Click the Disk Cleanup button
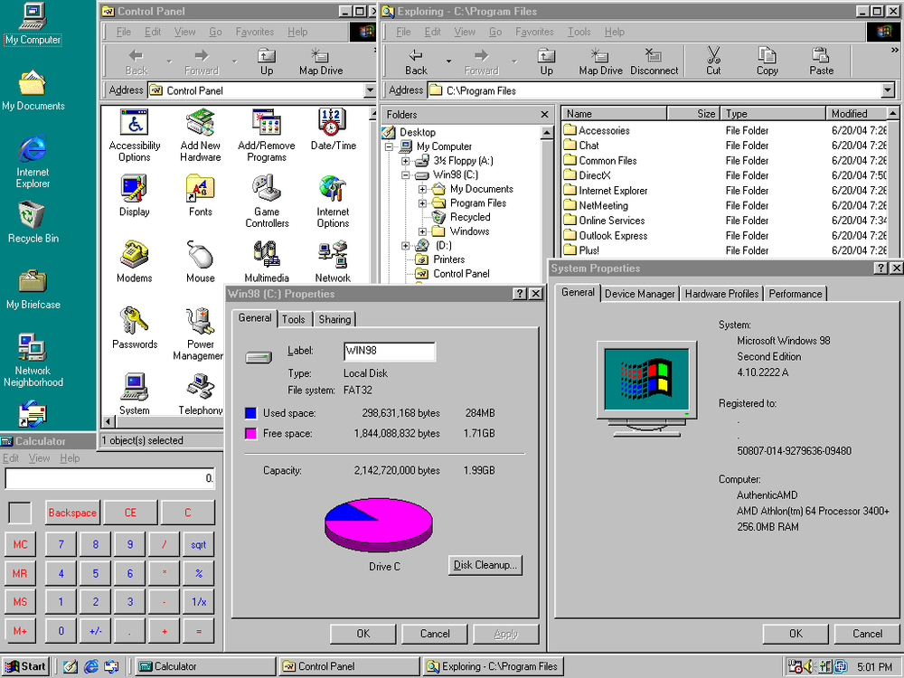The image size is (904, 678). (485, 565)
